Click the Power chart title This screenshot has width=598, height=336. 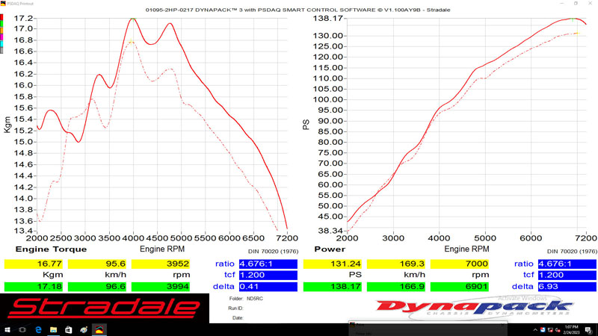click(x=330, y=249)
